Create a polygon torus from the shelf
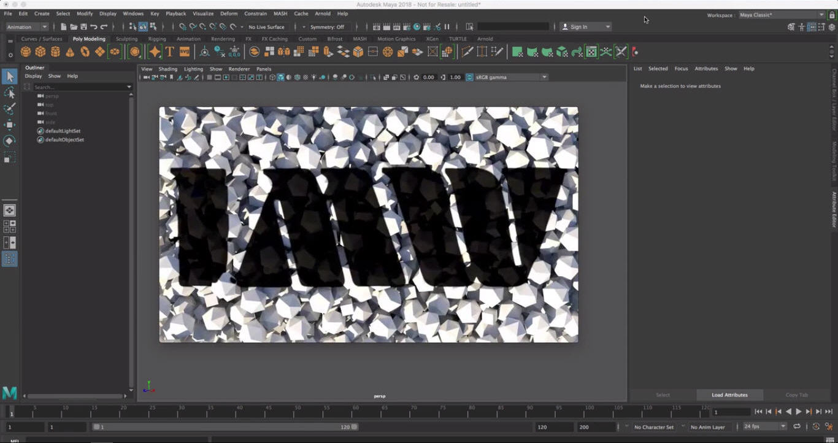Screen dimensions: 838x443 [x=85, y=52]
